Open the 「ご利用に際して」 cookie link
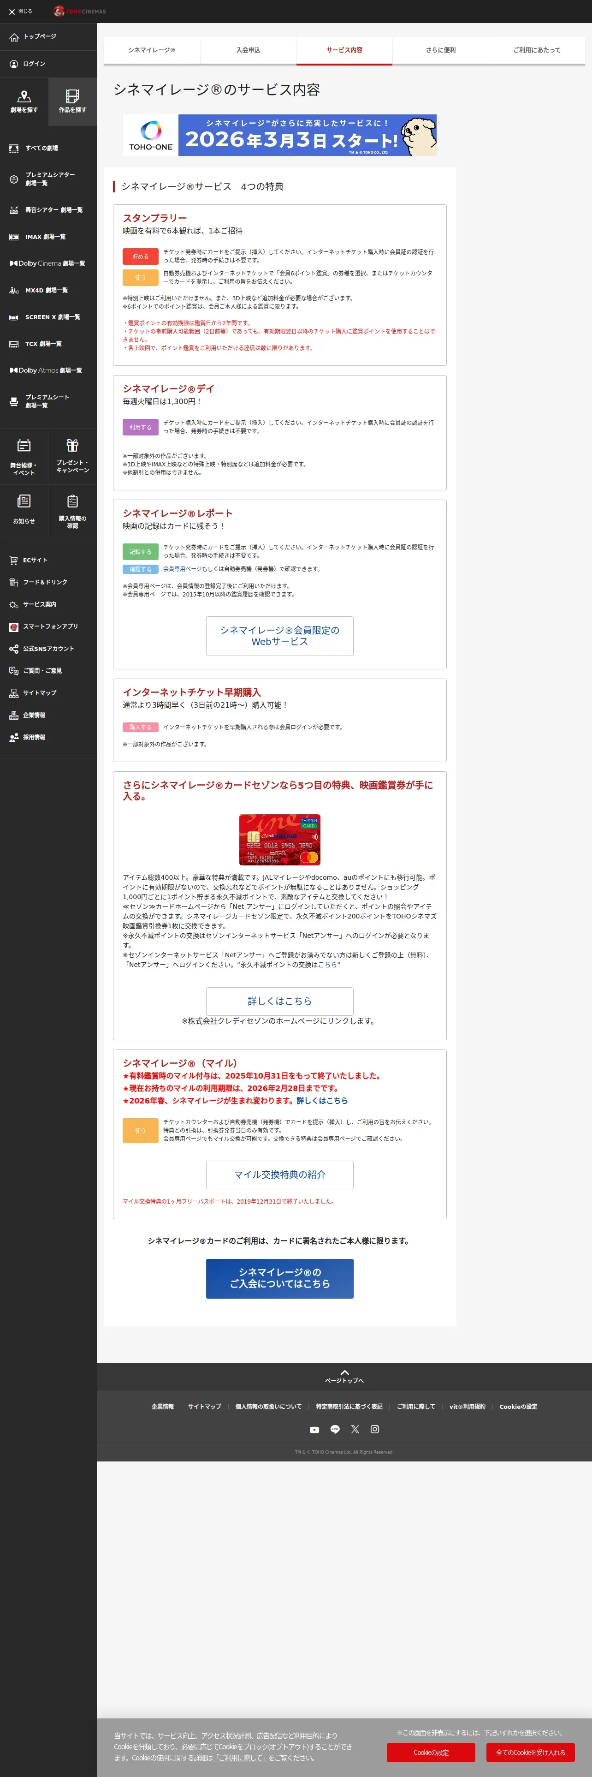Screen dimensions: 592x1777 click(x=241, y=1758)
